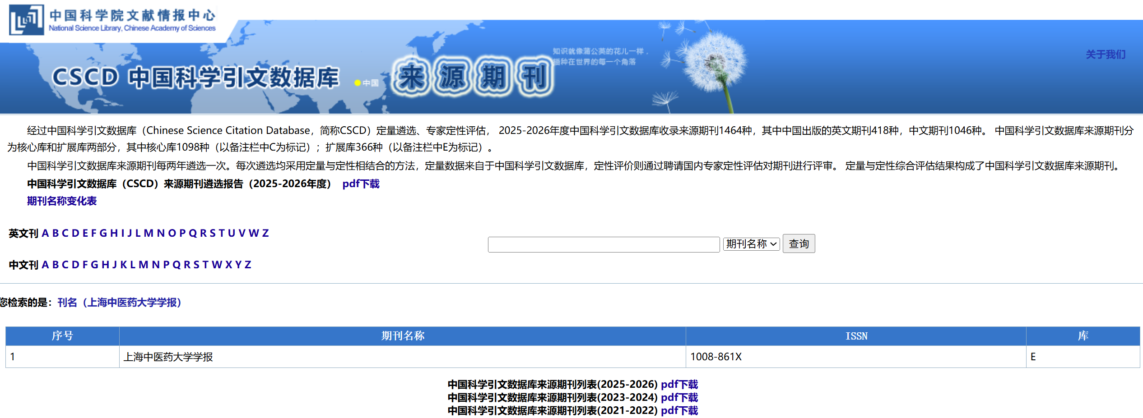Download the 2023-2024 source journal list pdf
Viewport: 1143px width, 418px height.
tap(679, 398)
